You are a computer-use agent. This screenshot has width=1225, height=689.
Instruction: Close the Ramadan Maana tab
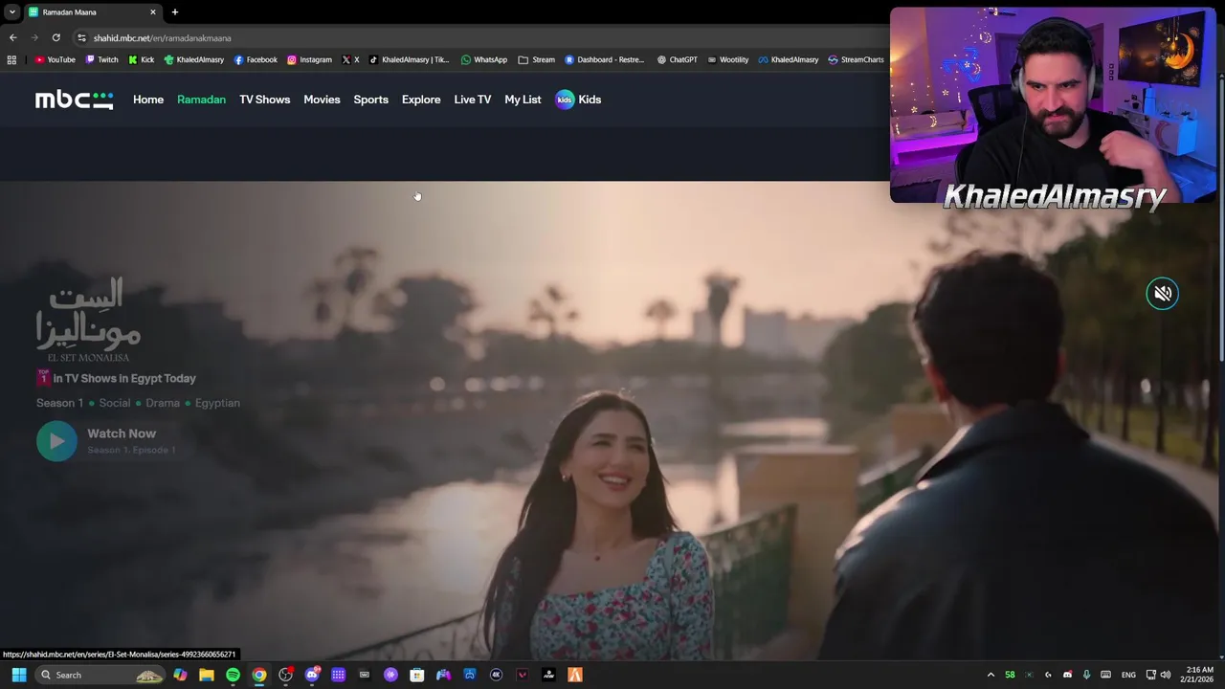(152, 12)
